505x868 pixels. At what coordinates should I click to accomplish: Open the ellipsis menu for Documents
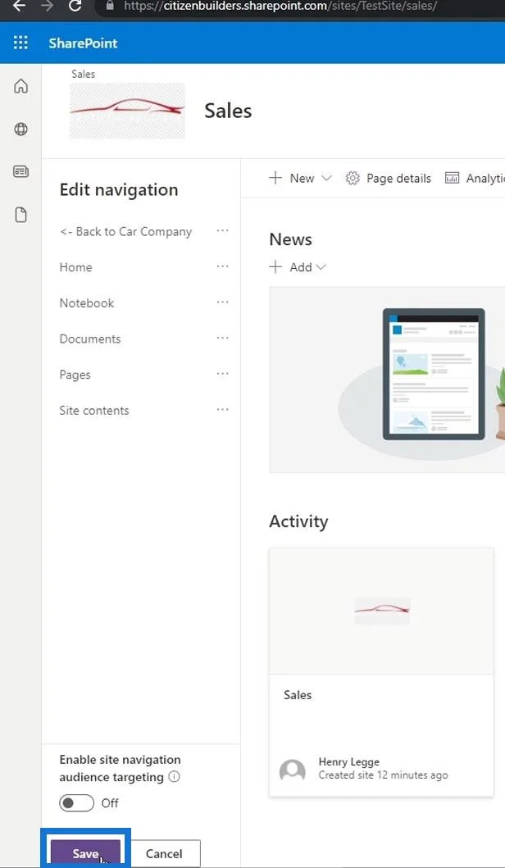click(x=223, y=339)
